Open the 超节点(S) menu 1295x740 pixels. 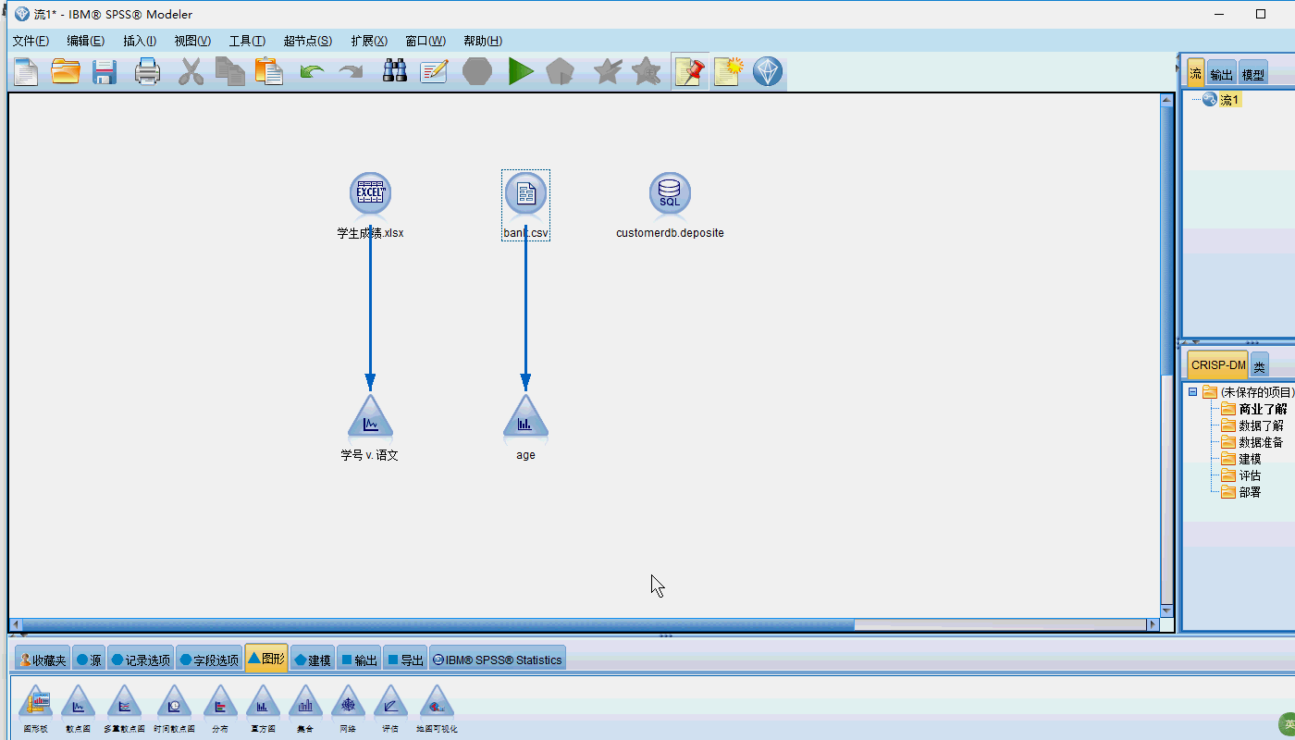pos(308,41)
